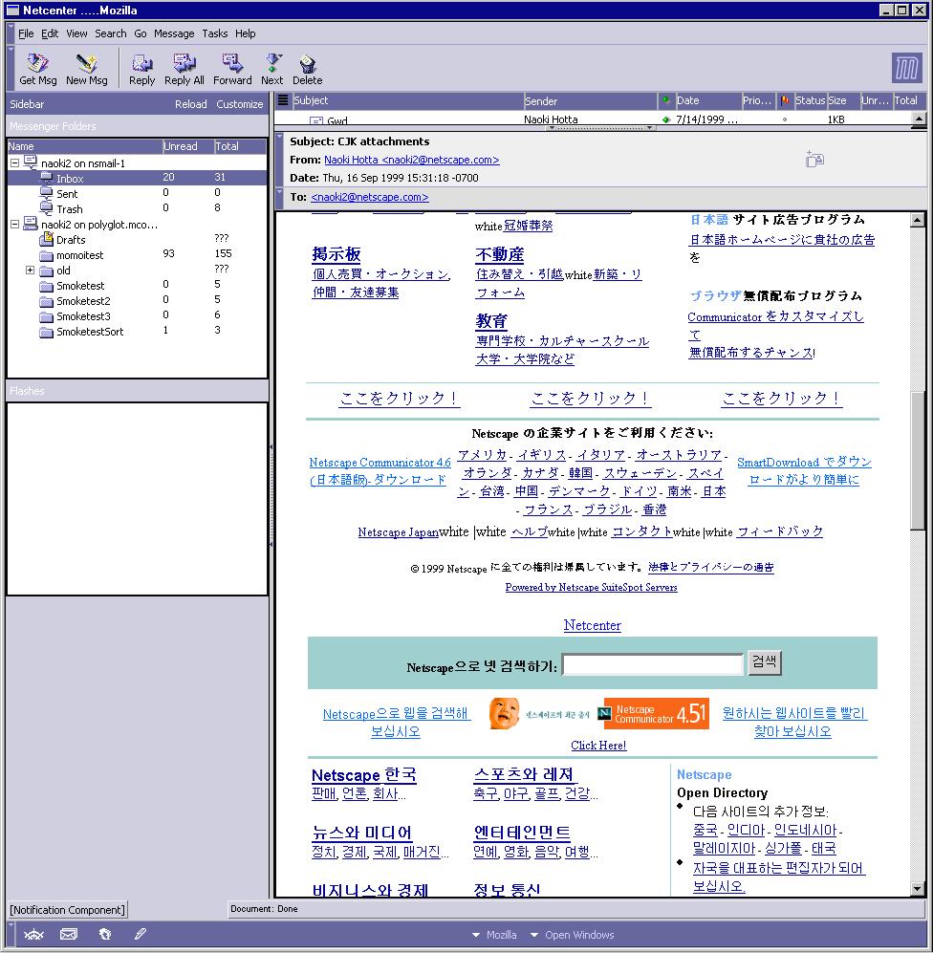933x953 pixels.
Task: Open the Mozilla dropdown in taskbar
Action: pyautogui.click(x=494, y=935)
